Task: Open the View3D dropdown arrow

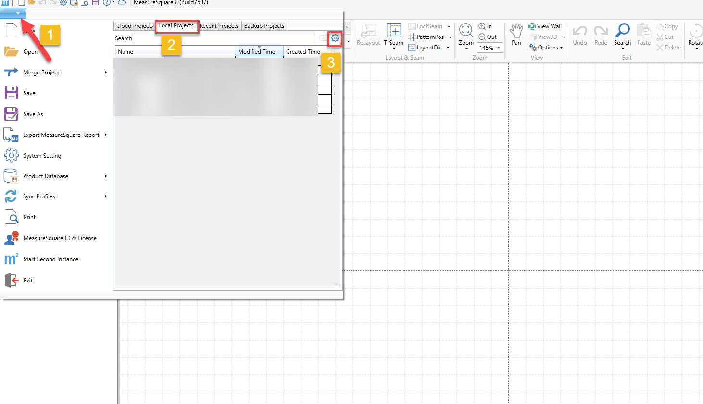Action: click(564, 37)
